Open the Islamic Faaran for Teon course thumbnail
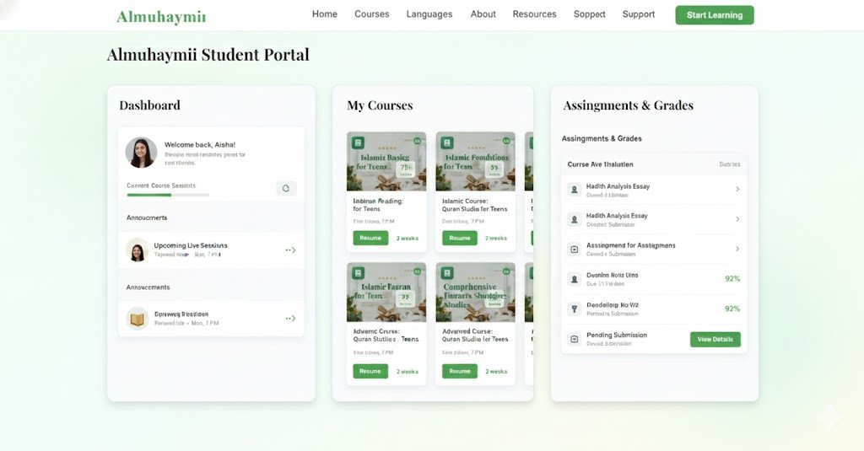The height and width of the screenshot is (451, 864). (x=386, y=292)
